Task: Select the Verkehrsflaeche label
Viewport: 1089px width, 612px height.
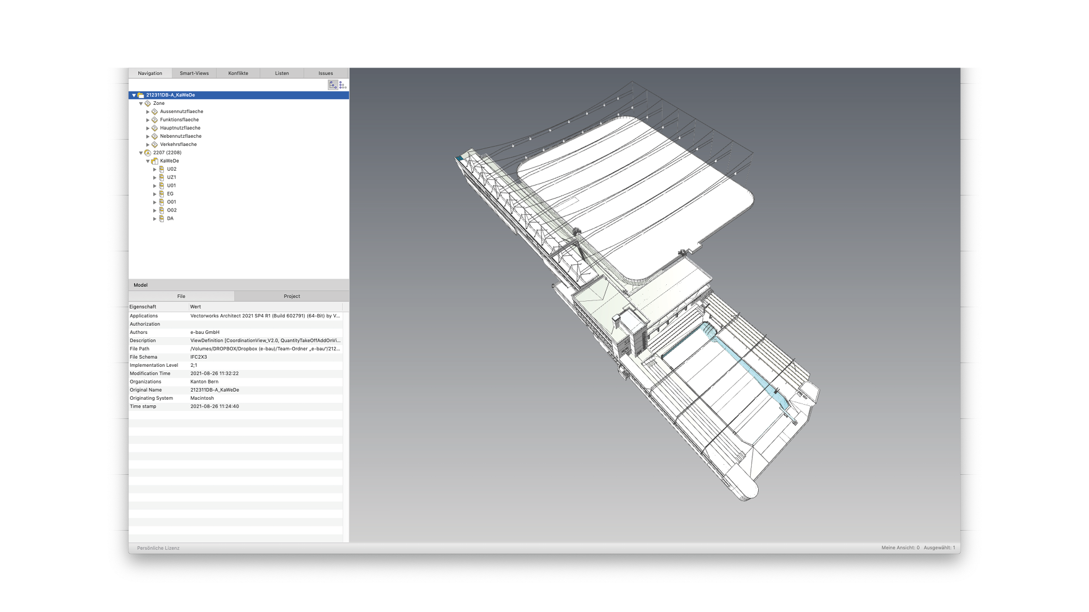Action: (x=178, y=145)
